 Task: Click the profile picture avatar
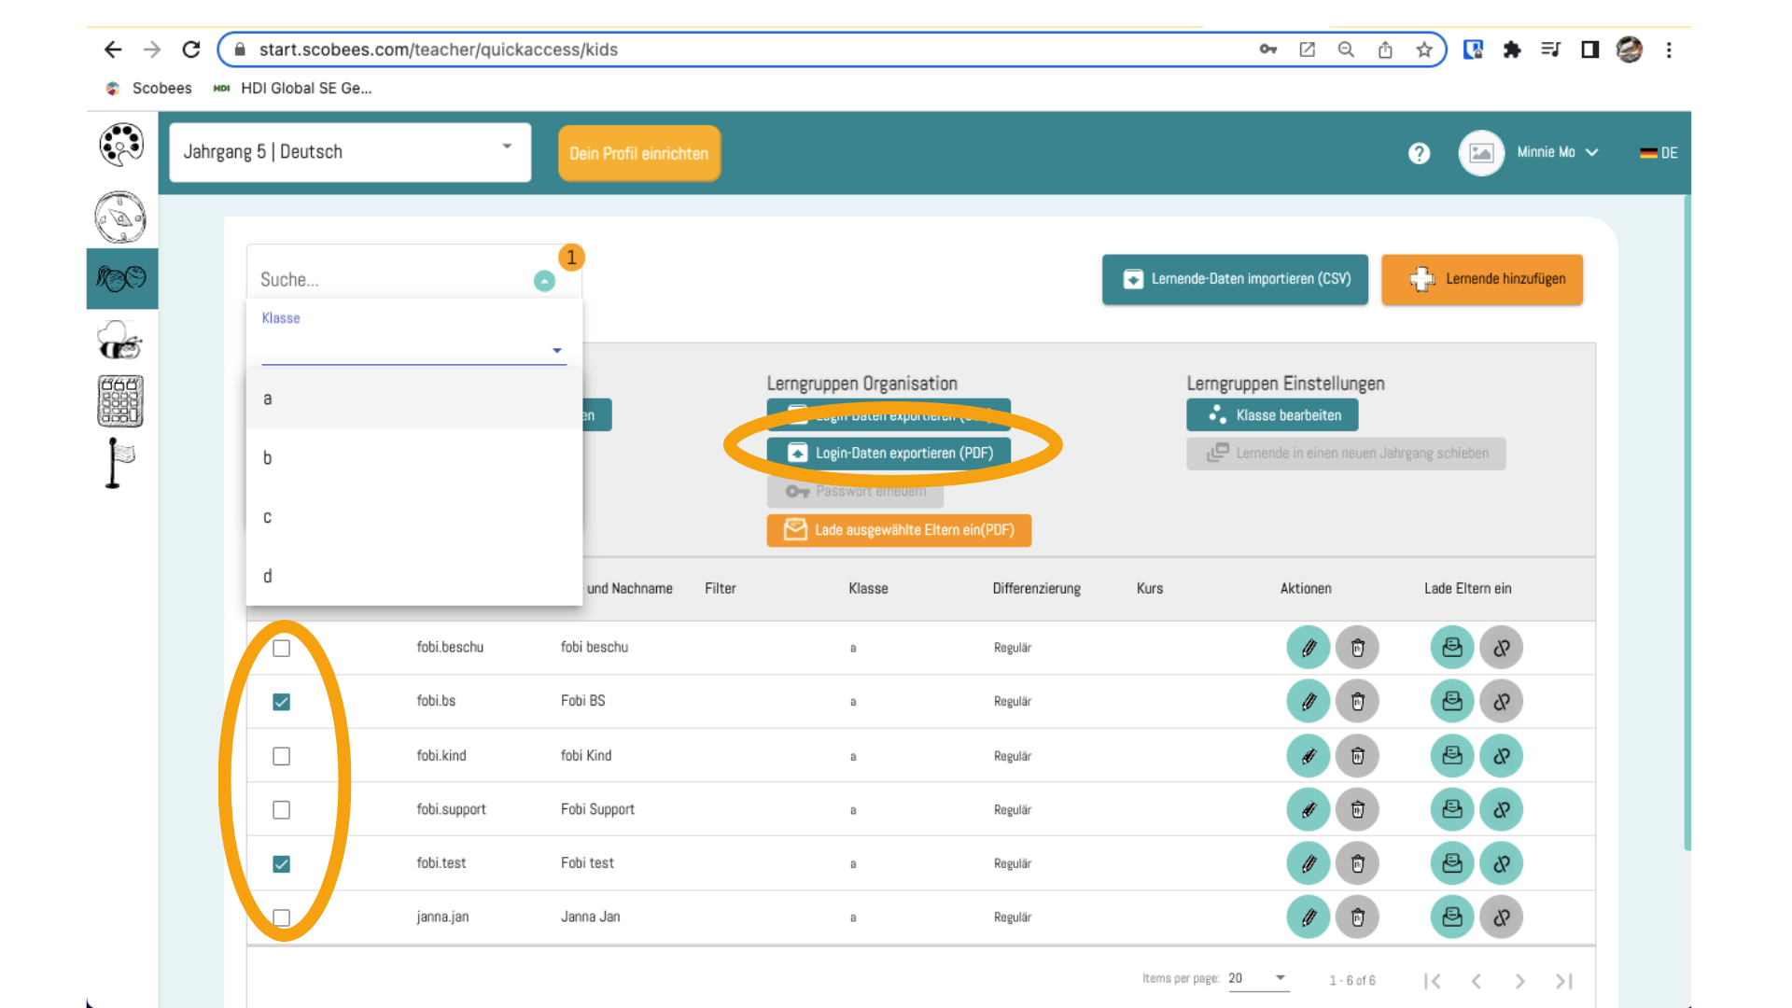coord(1481,153)
